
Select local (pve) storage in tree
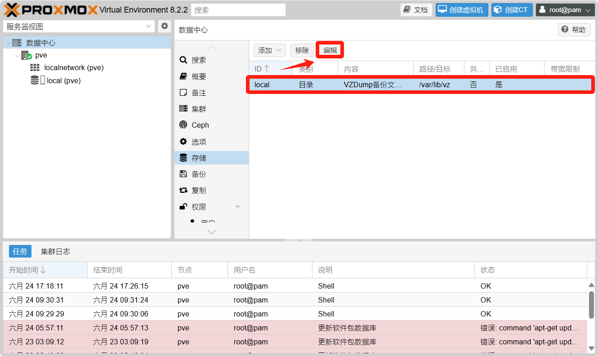(63, 80)
